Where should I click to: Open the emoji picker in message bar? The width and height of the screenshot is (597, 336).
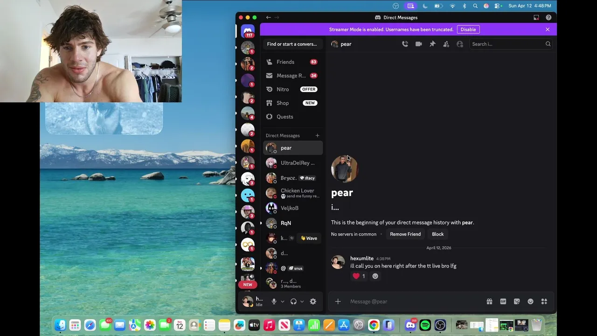tap(530, 301)
